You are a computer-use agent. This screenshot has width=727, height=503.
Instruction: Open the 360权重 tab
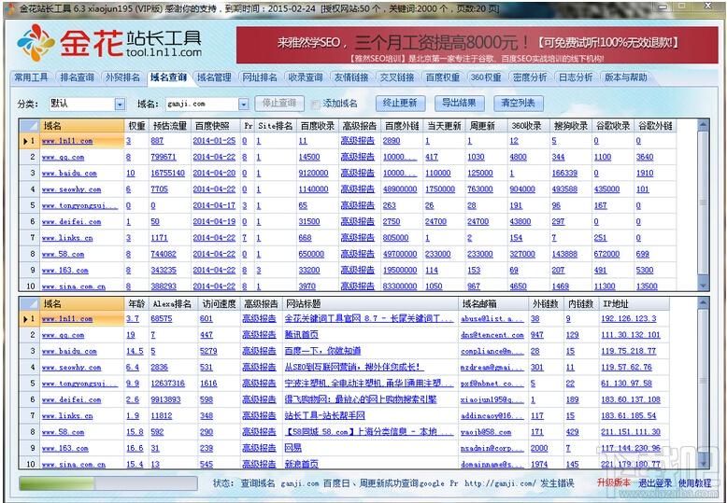[x=486, y=77]
